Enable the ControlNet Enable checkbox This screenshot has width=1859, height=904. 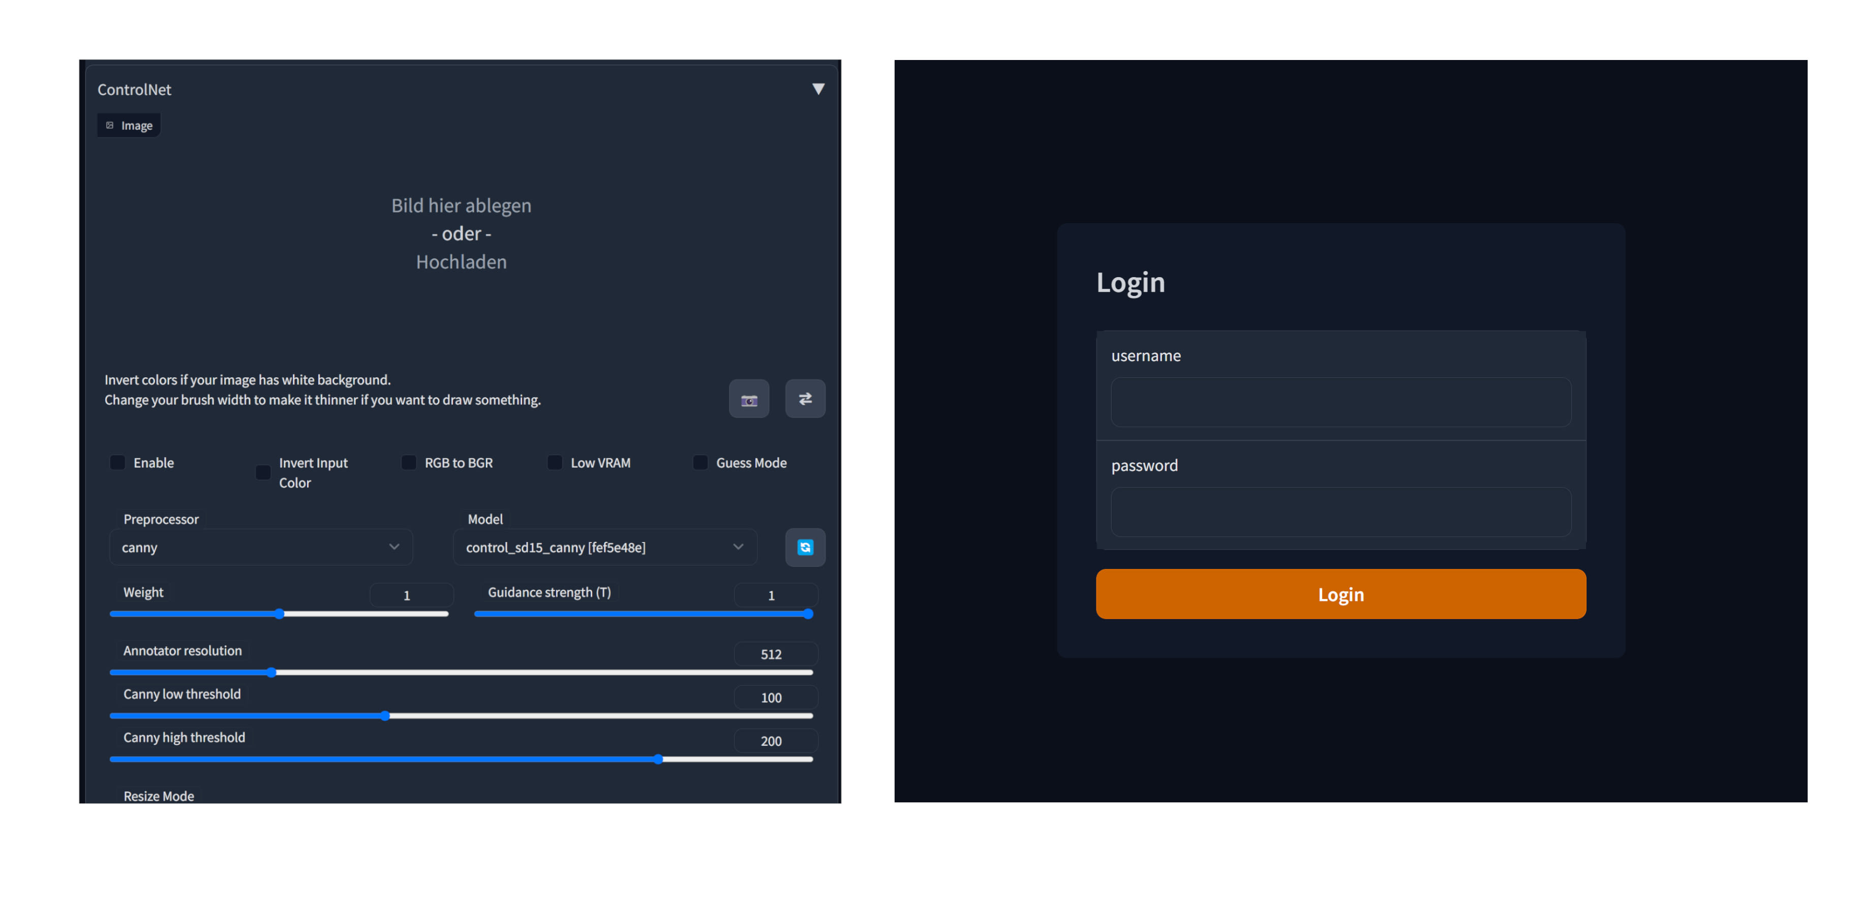pos(117,462)
